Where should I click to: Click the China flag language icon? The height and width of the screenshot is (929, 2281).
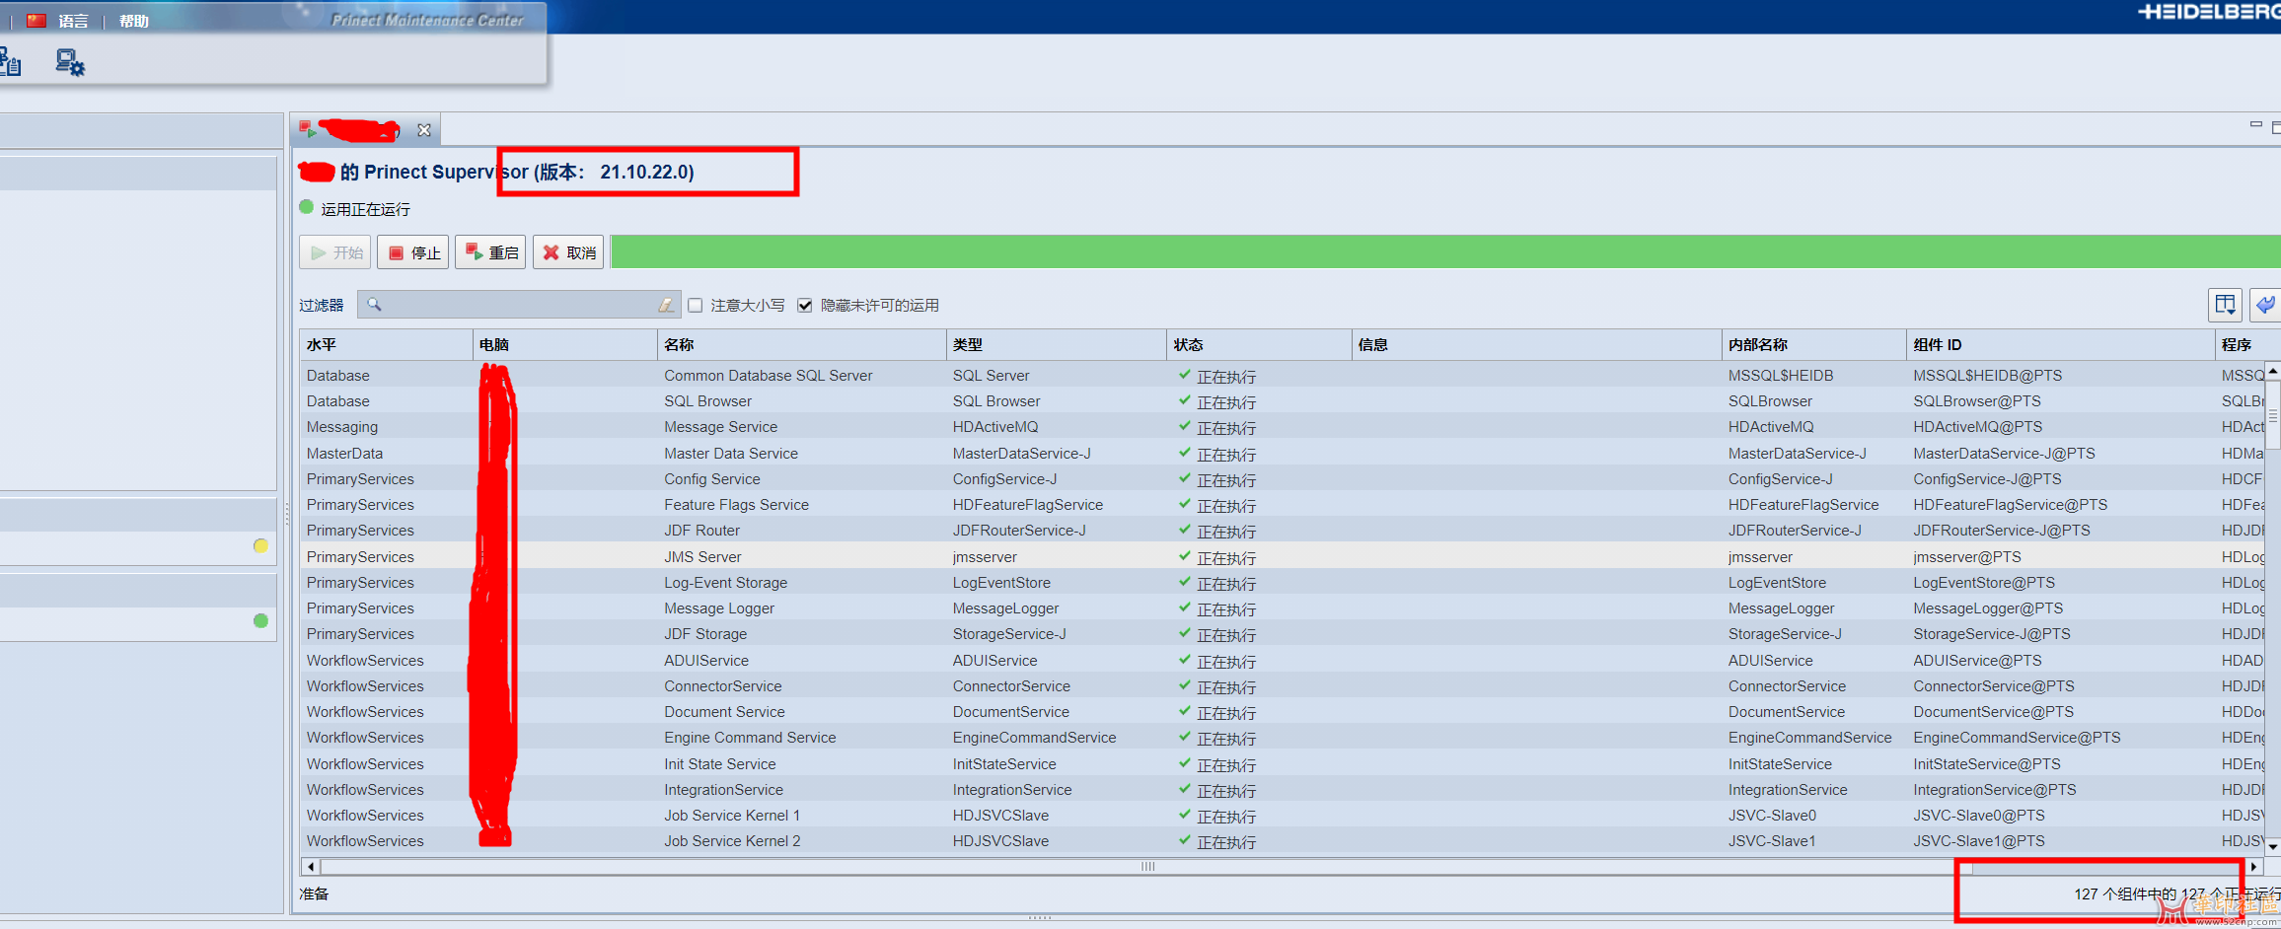click(x=37, y=21)
